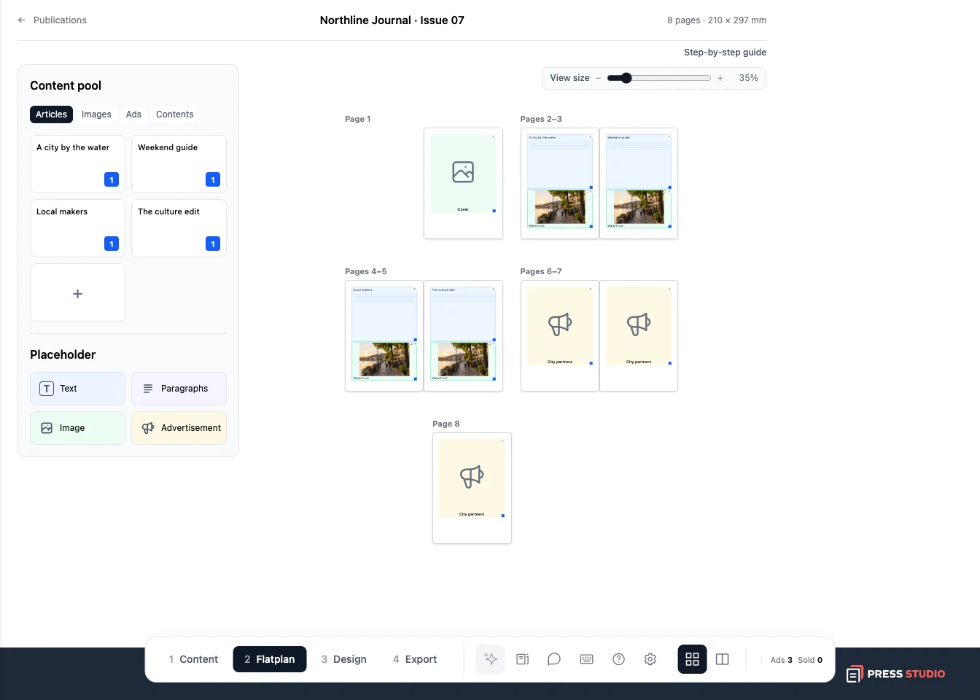Select the Text placeholder
This screenshot has height=700, width=980.
coord(77,389)
